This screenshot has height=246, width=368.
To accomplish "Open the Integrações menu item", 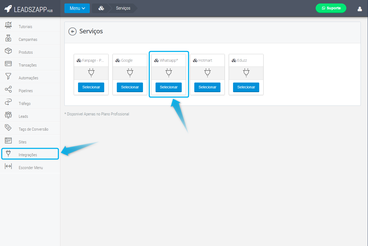I will [x=28, y=155].
